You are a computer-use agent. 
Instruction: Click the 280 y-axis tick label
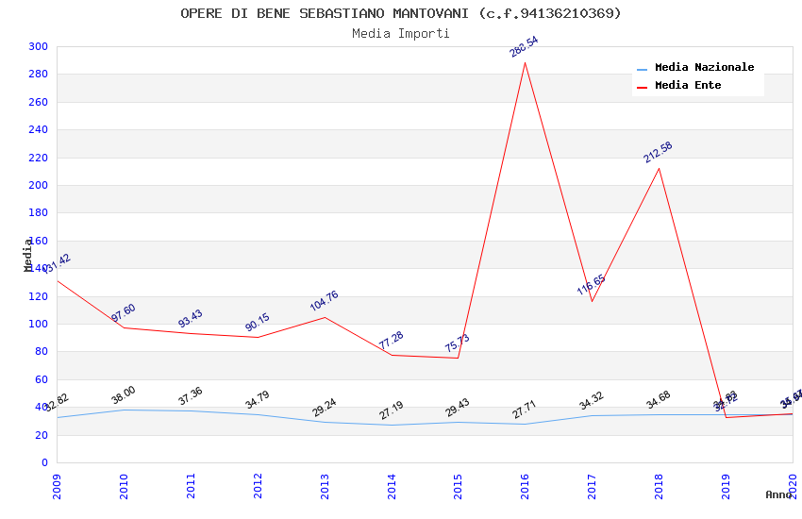coord(39,75)
